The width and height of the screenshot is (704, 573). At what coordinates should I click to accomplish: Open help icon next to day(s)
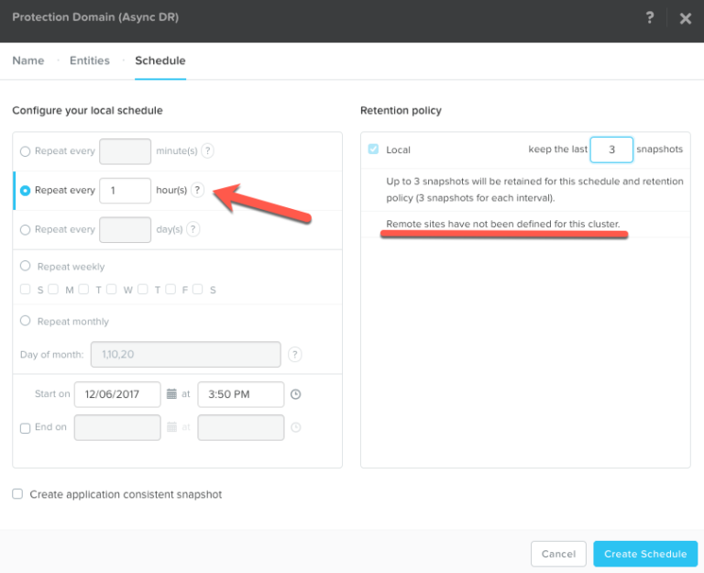193,229
